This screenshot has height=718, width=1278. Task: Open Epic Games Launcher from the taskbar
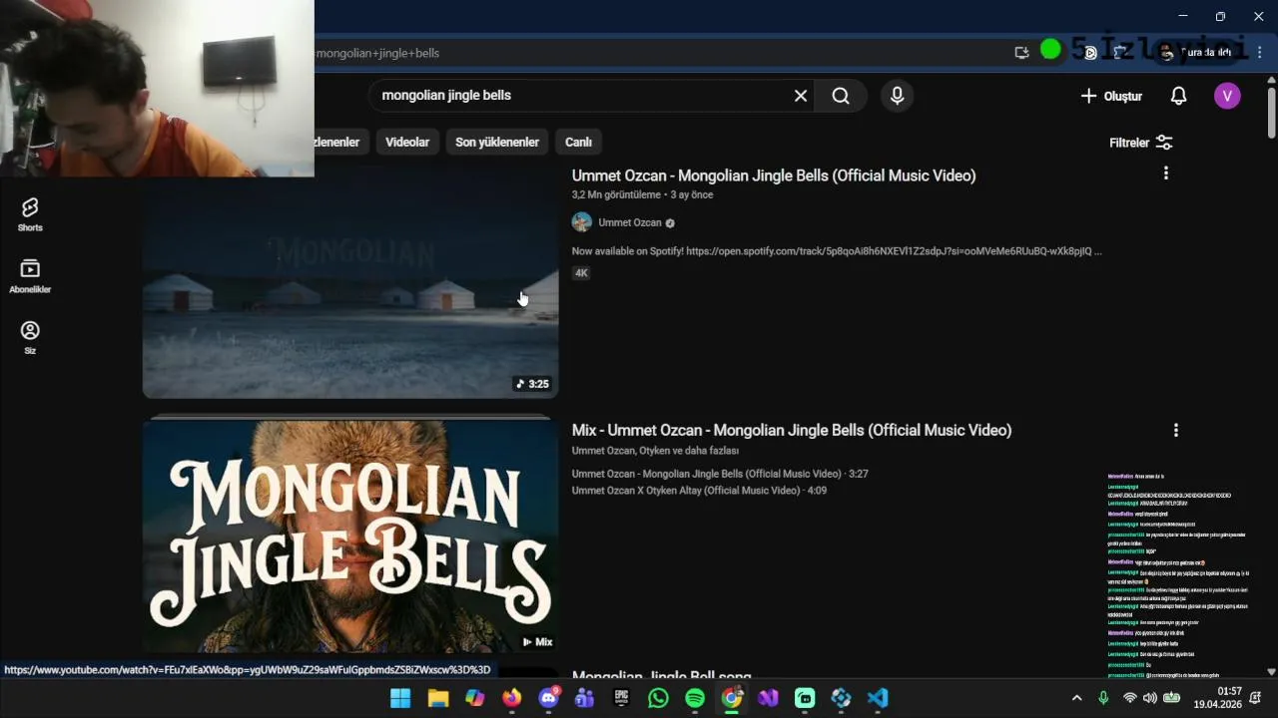(x=621, y=698)
